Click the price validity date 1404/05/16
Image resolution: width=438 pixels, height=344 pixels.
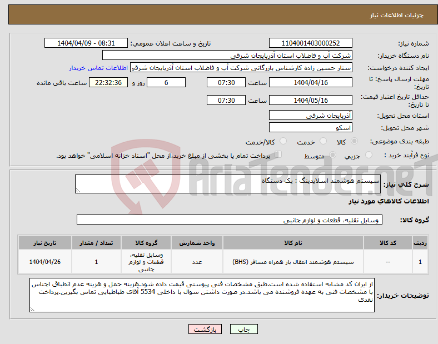pyautogui.click(x=310, y=100)
